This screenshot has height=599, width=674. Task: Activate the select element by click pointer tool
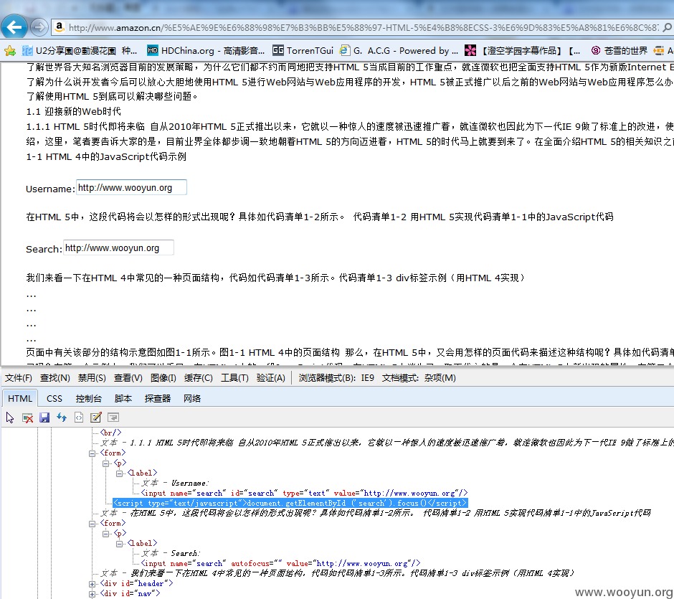tap(10, 418)
